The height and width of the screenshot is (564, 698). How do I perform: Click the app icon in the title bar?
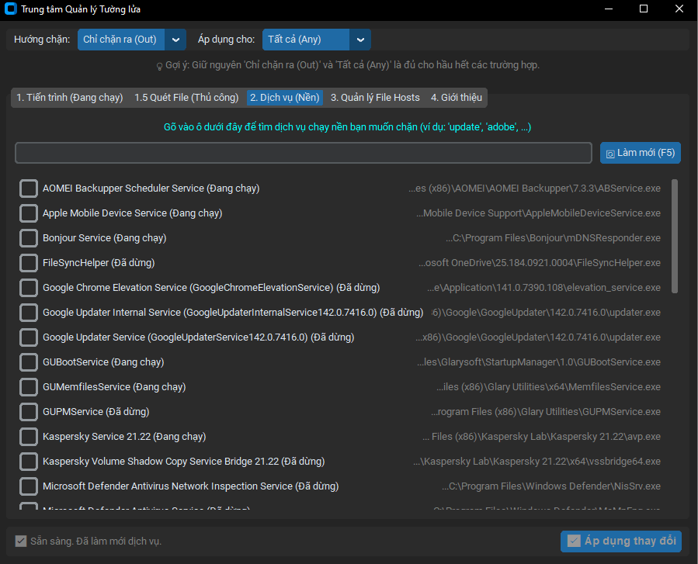(10, 9)
